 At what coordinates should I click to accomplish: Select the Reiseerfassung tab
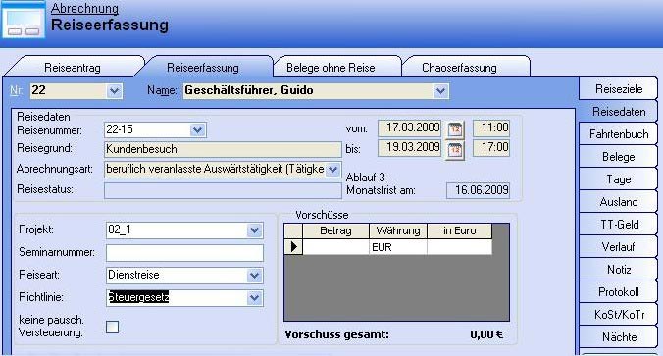(x=203, y=68)
